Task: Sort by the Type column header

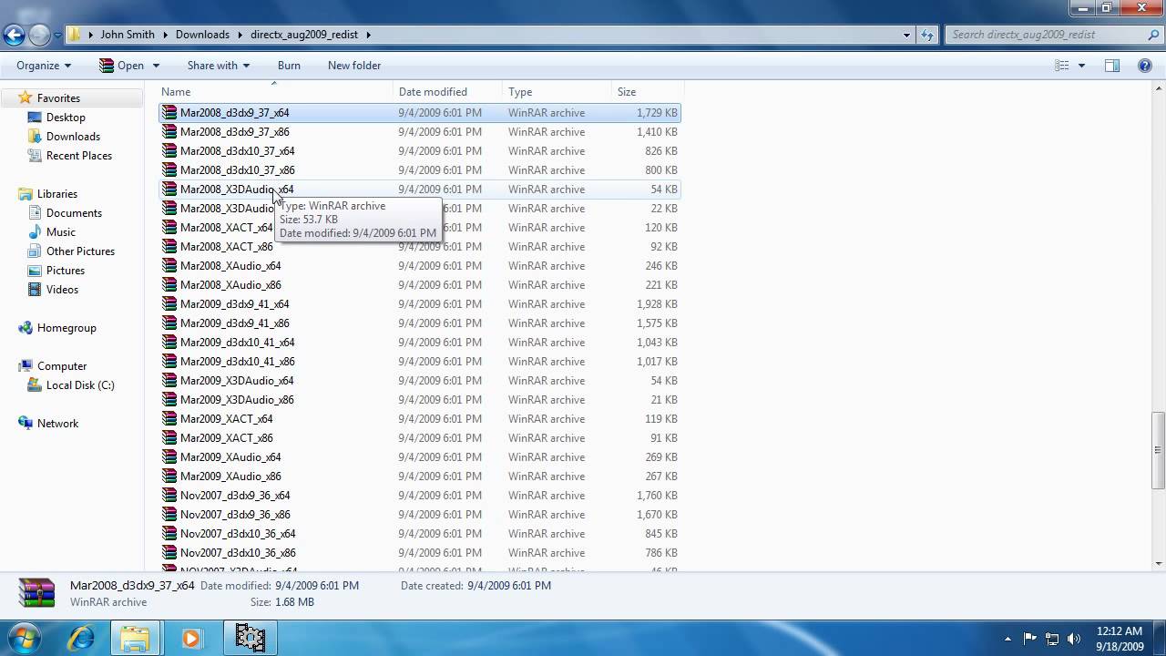Action: [x=557, y=92]
